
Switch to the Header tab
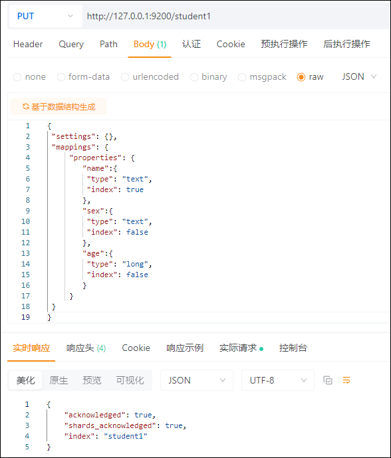click(x=28, y=44)
